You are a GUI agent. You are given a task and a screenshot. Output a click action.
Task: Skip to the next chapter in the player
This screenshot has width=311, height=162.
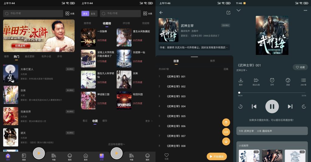[x=290, y=107]
